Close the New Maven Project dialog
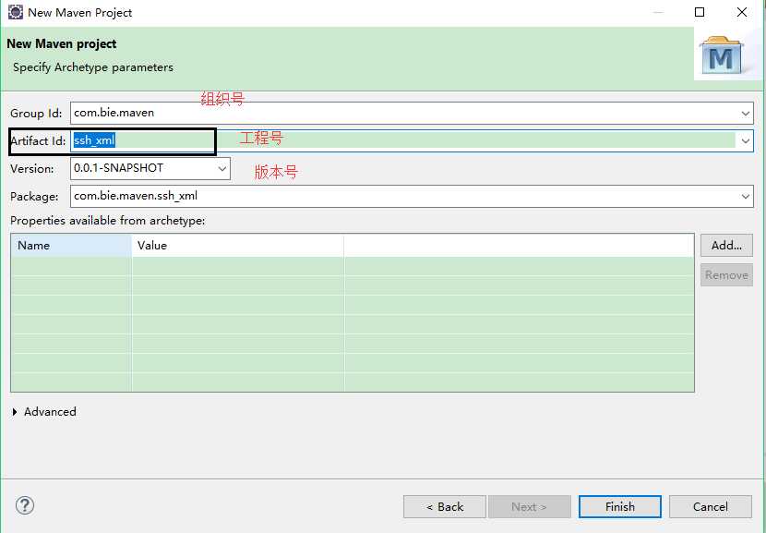The width and height of the screenshot is (766, 533). point(742,12)
